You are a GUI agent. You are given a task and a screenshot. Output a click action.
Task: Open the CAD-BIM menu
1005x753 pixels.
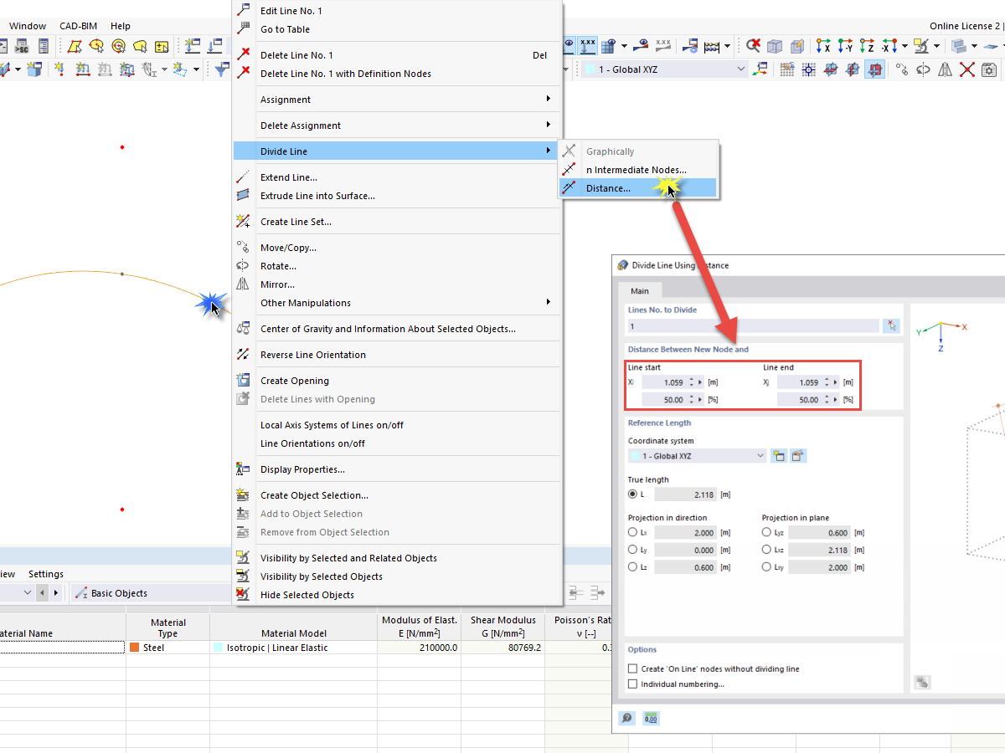[77, 25]
